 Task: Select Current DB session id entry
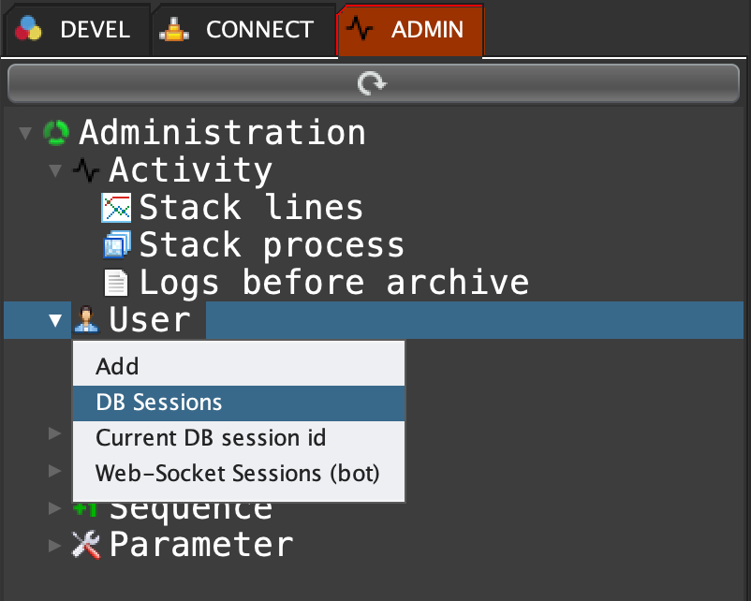tap(211, 437)
